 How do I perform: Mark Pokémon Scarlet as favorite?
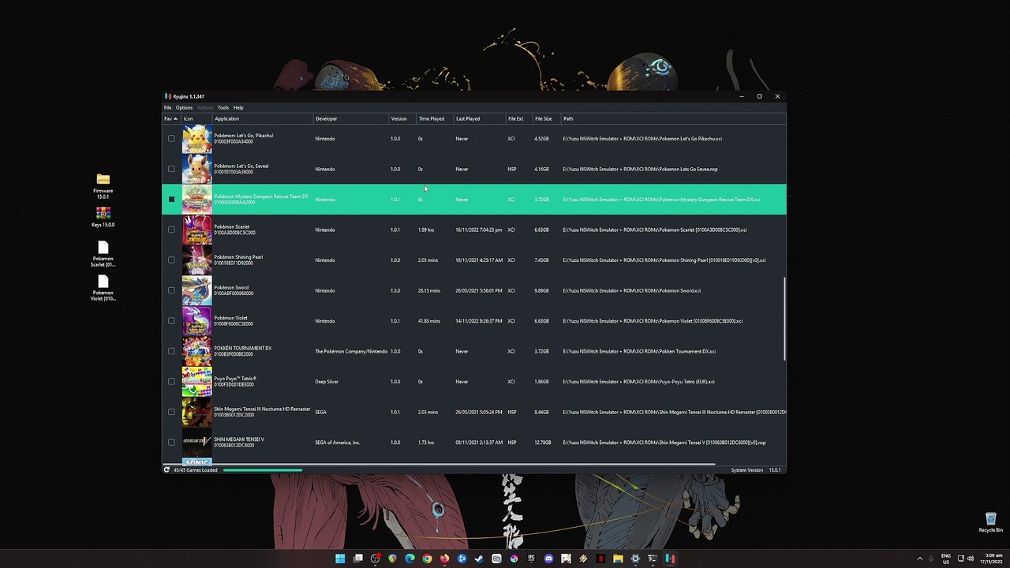coord(171,230)
